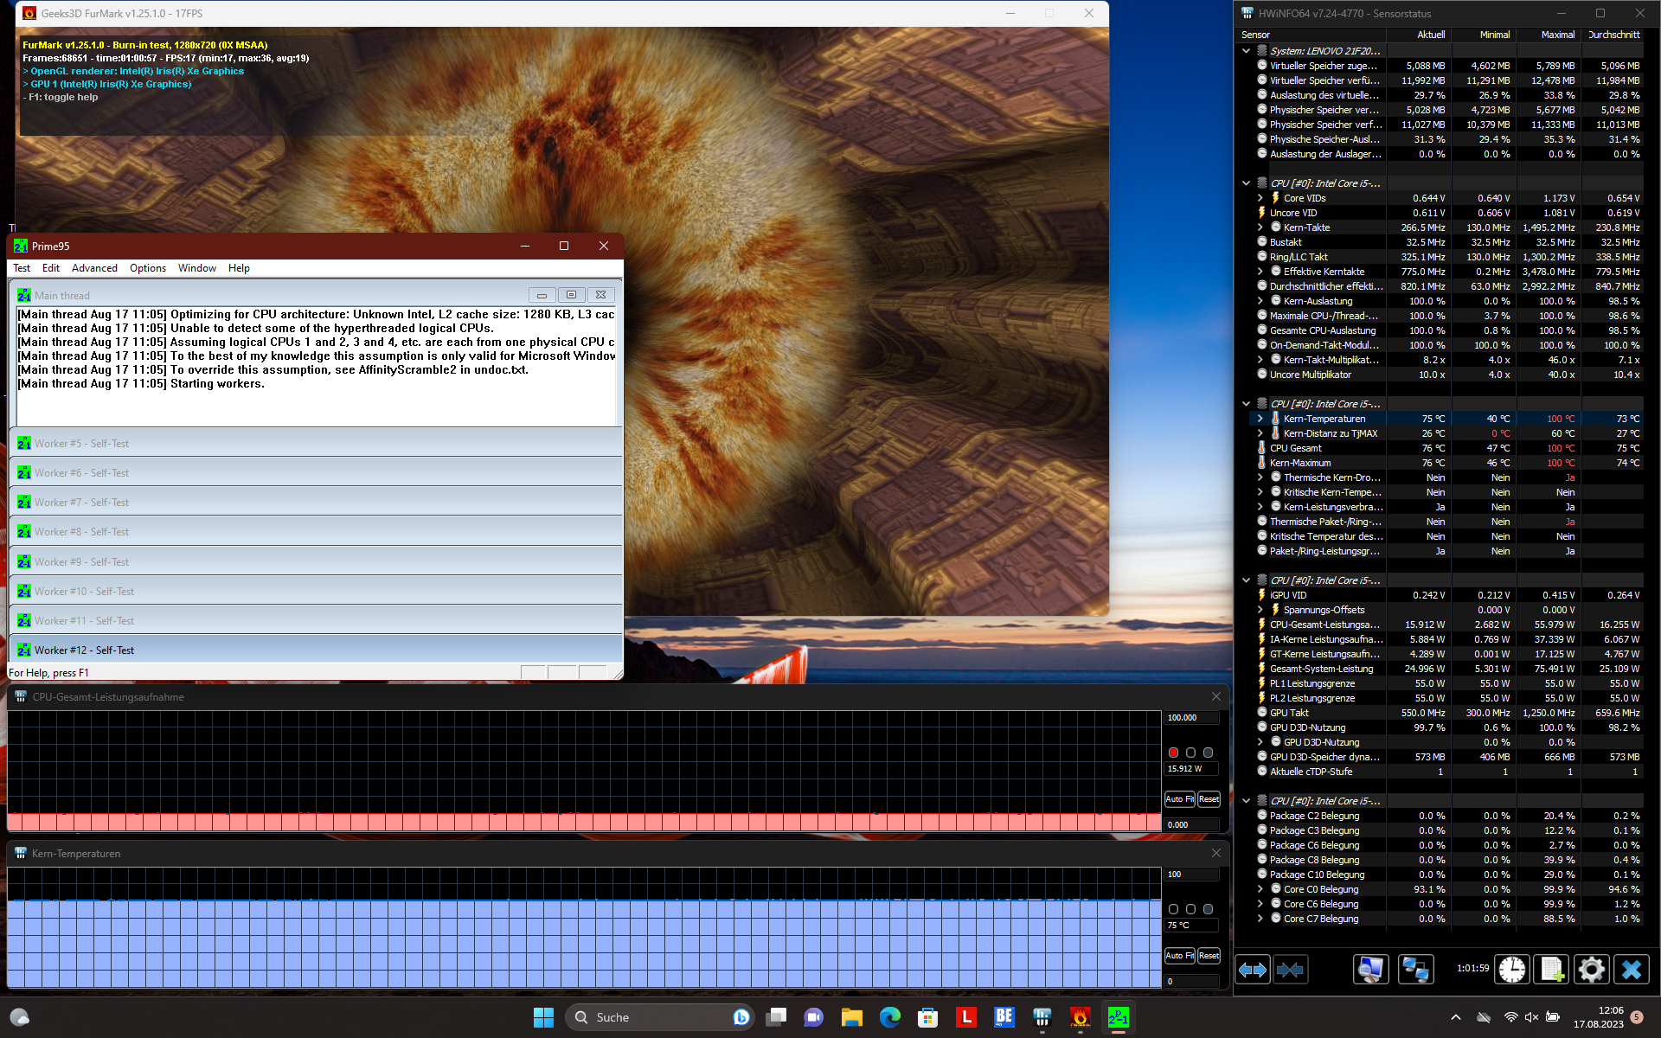Click Prime95 icon of Worker #5 window

pos(24,444)
